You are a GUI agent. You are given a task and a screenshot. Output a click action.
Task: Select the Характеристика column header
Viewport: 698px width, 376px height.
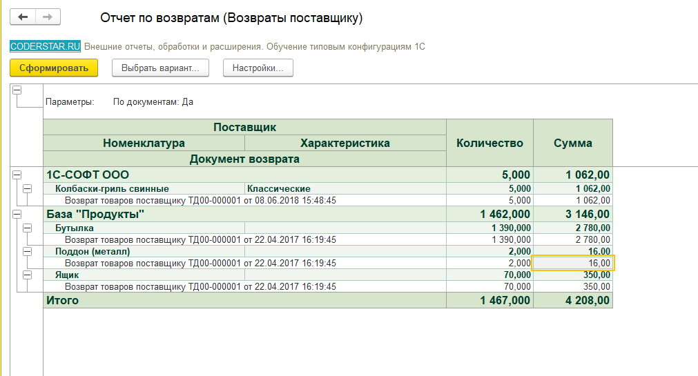pos(345,144)
